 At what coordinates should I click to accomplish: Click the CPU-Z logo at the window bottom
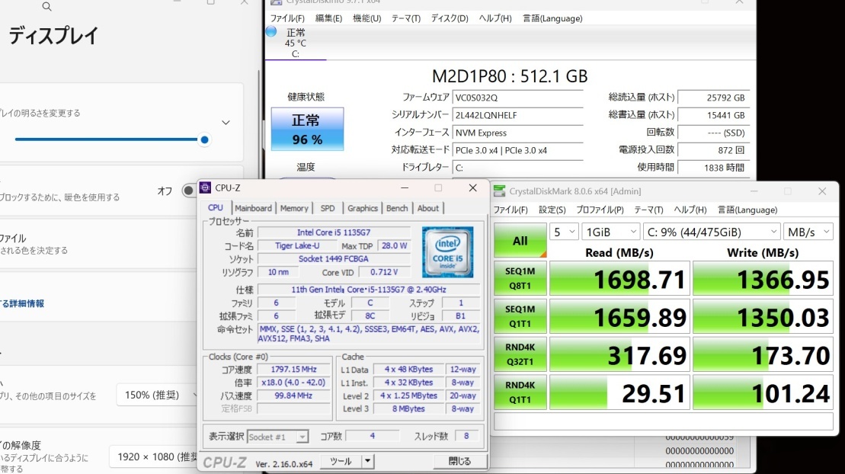coord(224,460)
